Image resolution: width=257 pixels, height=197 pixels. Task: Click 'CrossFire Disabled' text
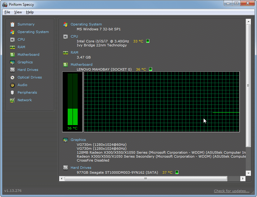[x=93, y=160]
